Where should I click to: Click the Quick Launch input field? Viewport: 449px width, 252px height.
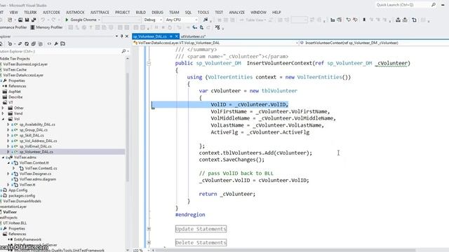(403, 5)
